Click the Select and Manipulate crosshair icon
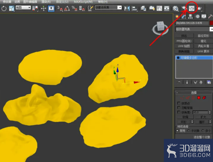Screen dimensions: 213x162 point(44,8)
